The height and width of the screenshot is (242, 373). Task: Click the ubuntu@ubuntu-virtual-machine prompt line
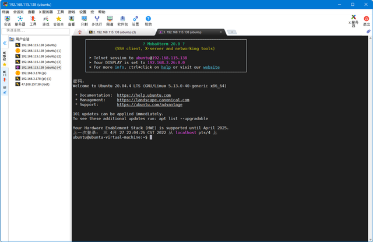tap(110, 137)
